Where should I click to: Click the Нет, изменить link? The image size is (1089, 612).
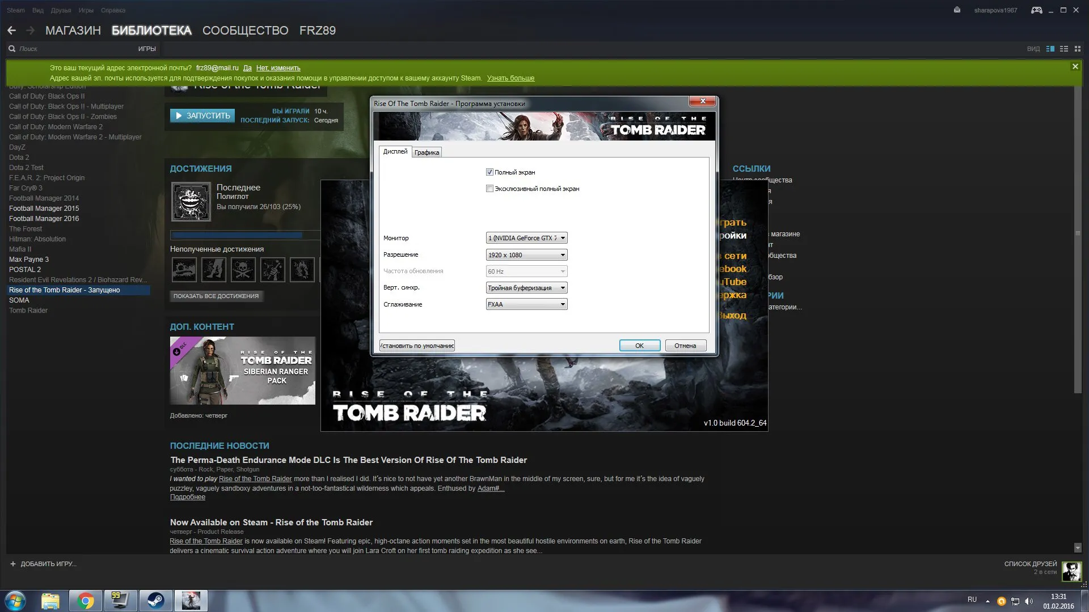(278, 68)
